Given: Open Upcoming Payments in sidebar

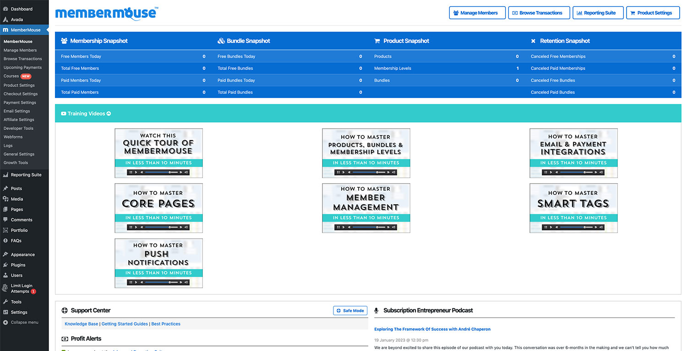Looking at the screenshot, I should (x=23, y=67).
